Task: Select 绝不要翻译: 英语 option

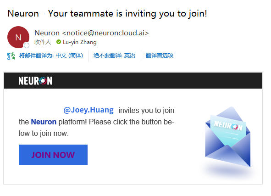Action: (114, 56)
